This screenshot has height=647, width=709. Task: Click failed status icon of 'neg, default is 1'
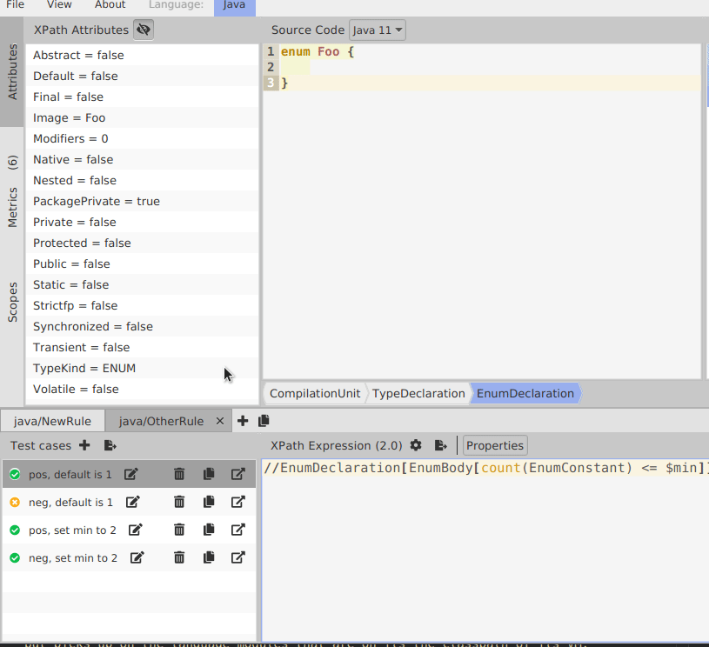(15, 502)
